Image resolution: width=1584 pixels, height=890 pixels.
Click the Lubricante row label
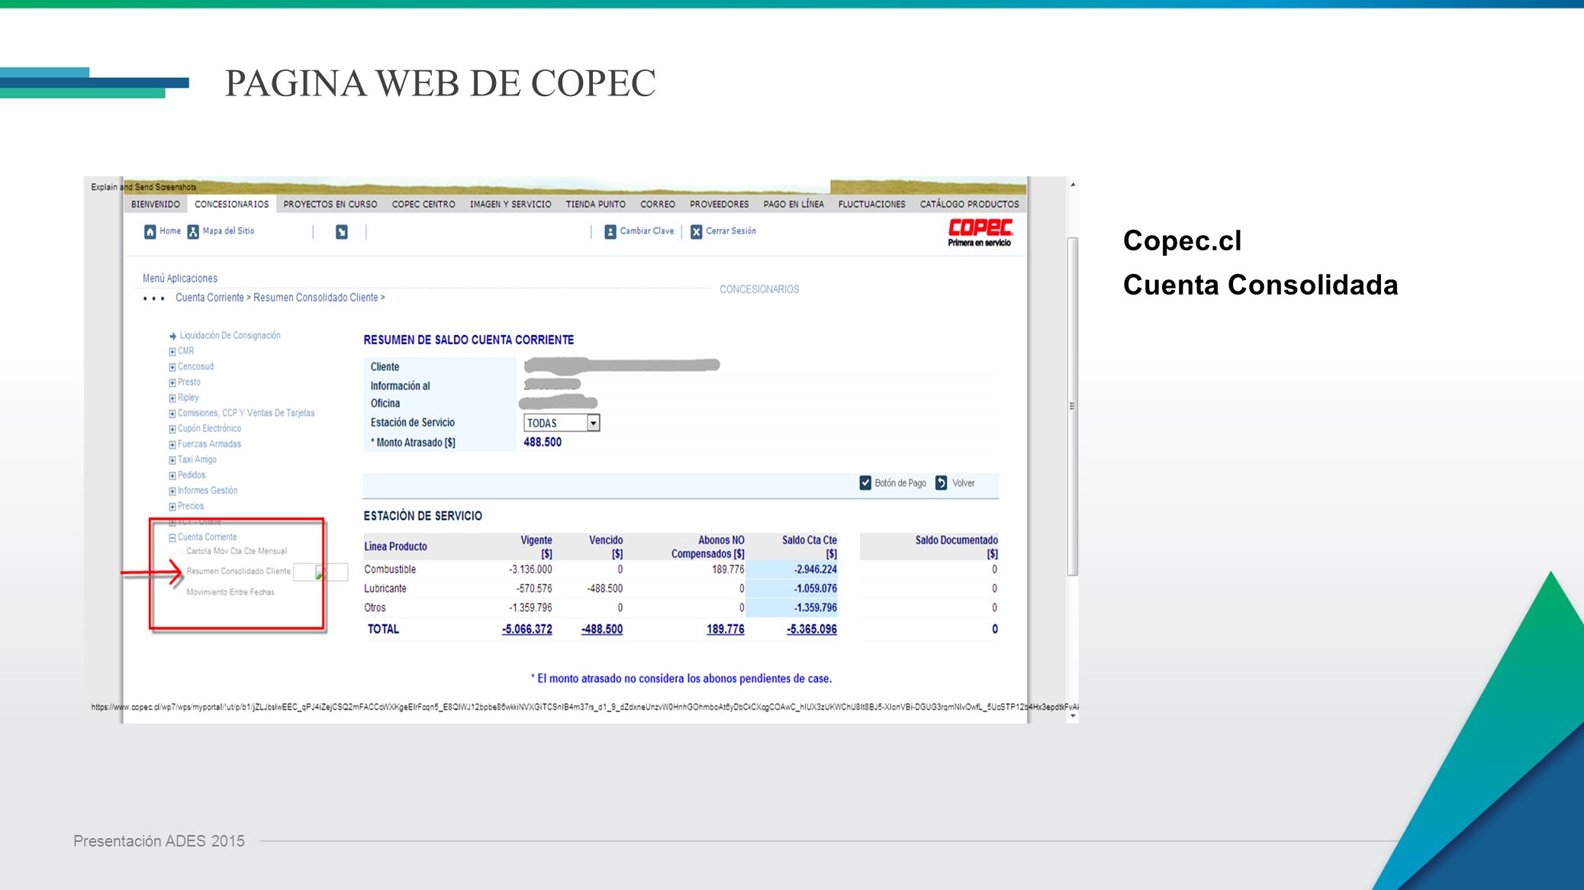(x=385, y=588)
